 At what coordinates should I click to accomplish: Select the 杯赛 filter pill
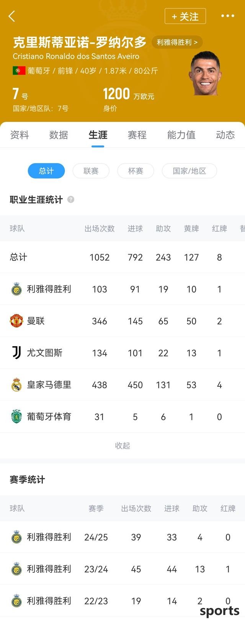point(136,171)
